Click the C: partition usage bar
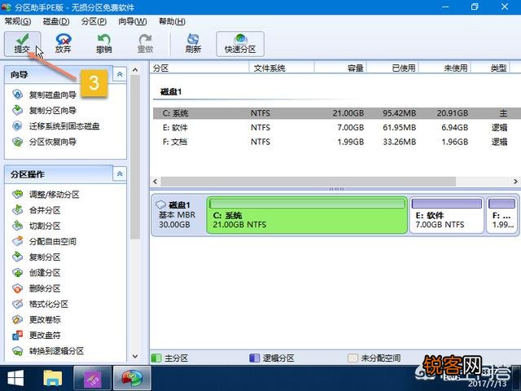 pyautogui.click(x=307, y=204)
